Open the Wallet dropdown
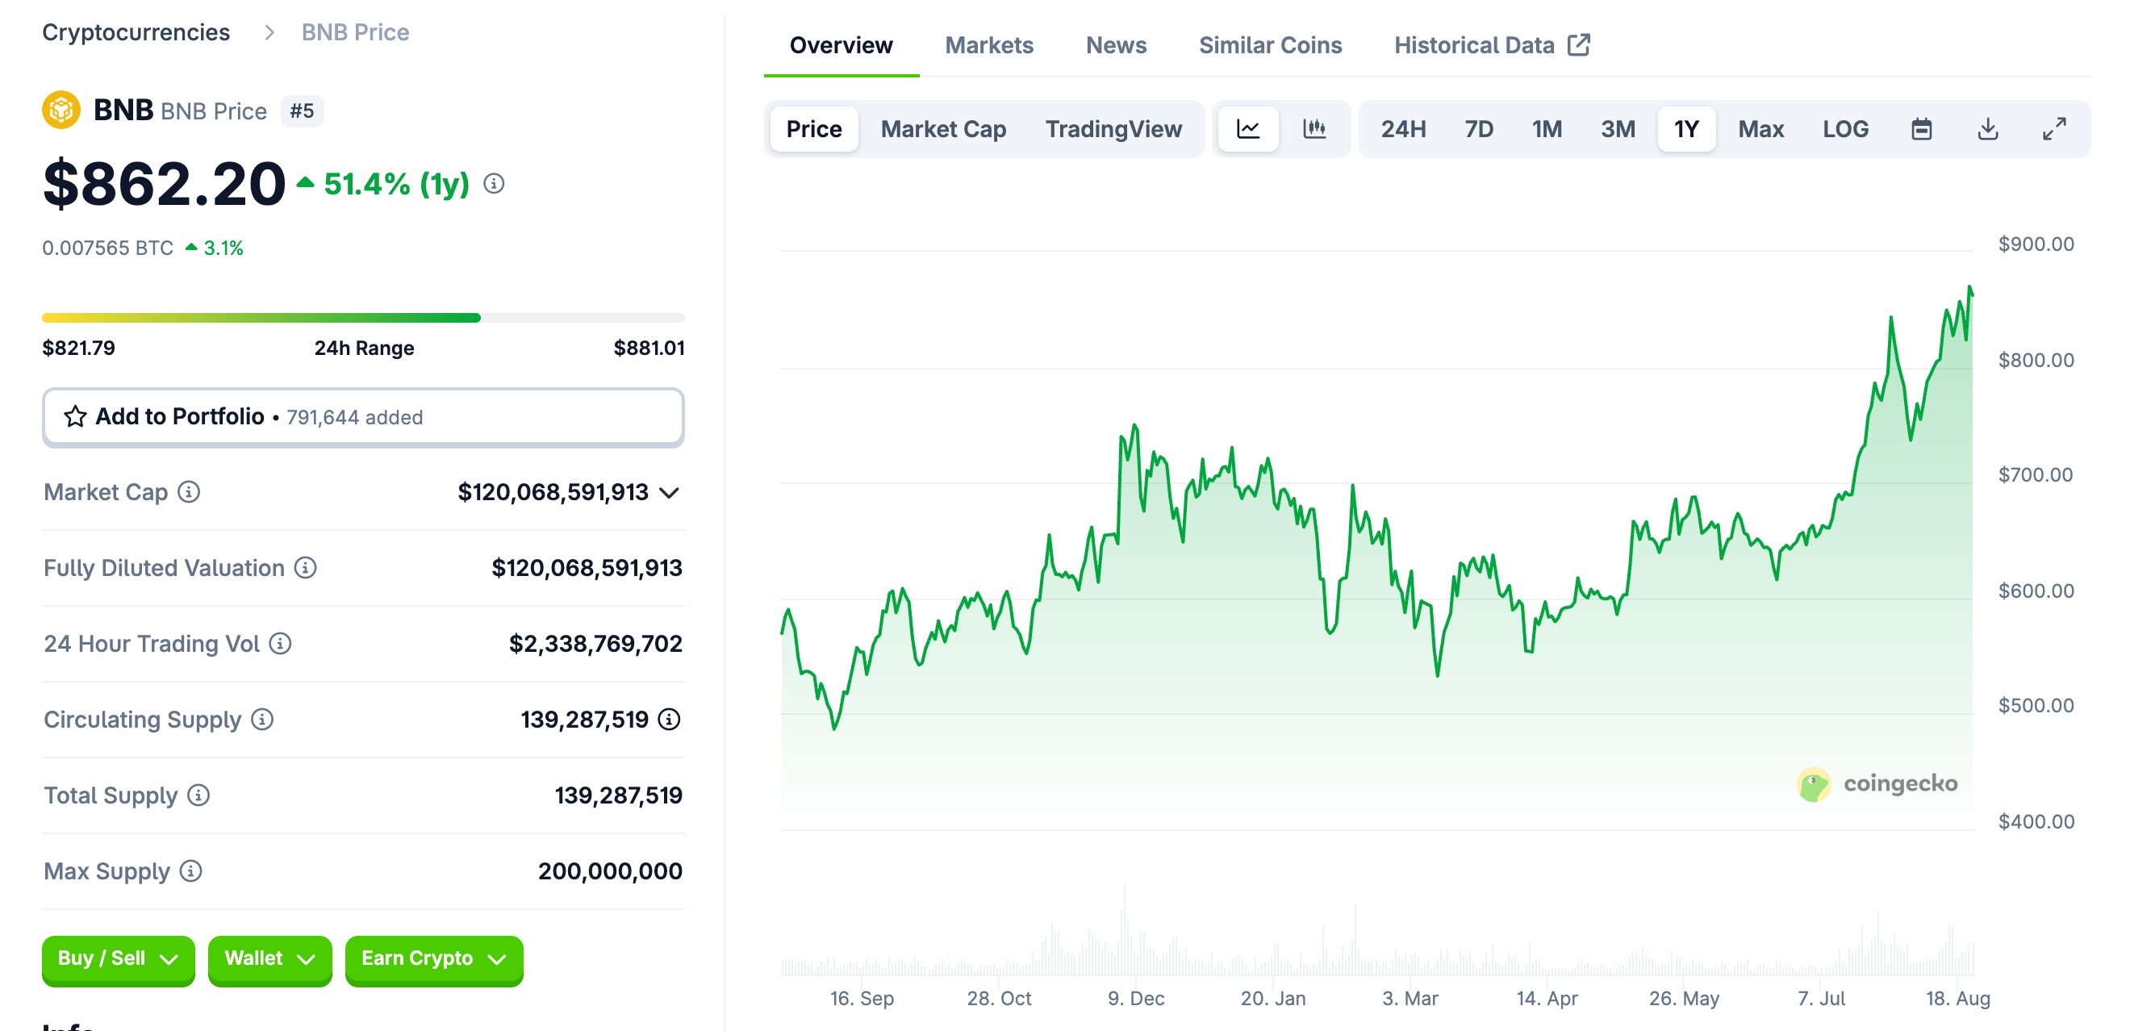This screenshot has width=2130, height=1031. (x=269, y=960)
